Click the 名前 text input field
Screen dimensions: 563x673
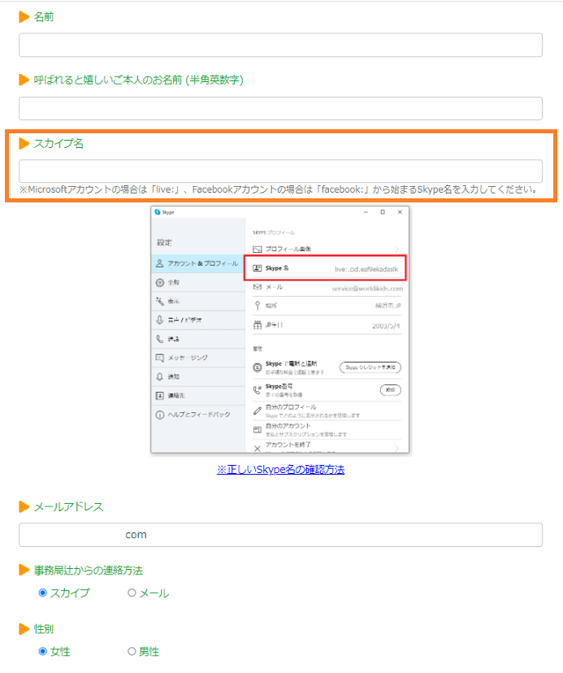(x=280, y=45)
